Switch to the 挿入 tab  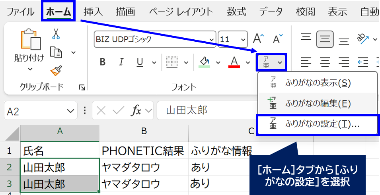(93, 12)
